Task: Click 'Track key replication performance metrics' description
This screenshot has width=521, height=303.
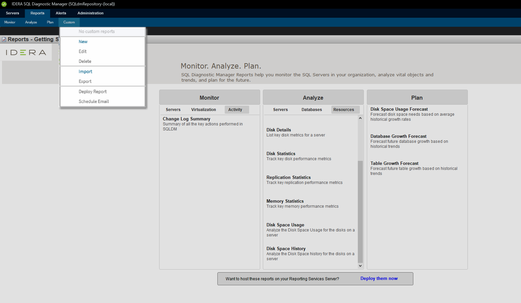Action: click(304, 183)
